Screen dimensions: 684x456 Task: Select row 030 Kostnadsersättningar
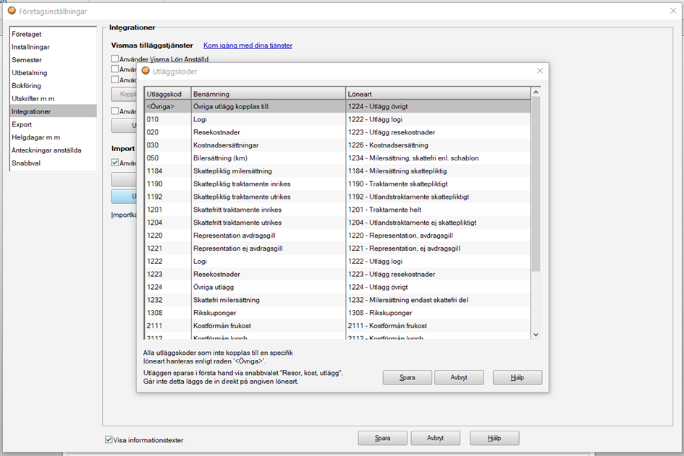point(337,145)
